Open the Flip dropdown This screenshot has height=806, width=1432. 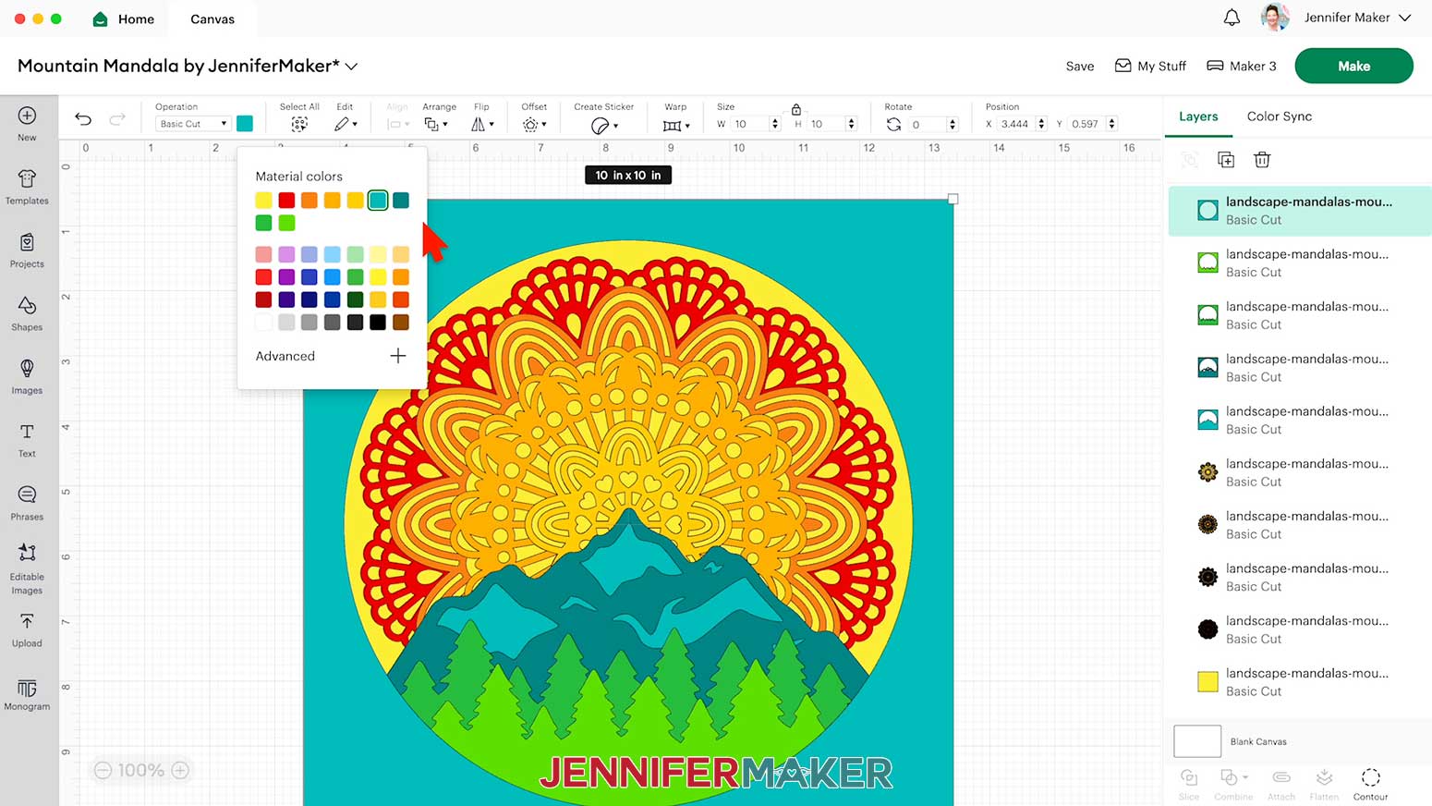point(482,124)
